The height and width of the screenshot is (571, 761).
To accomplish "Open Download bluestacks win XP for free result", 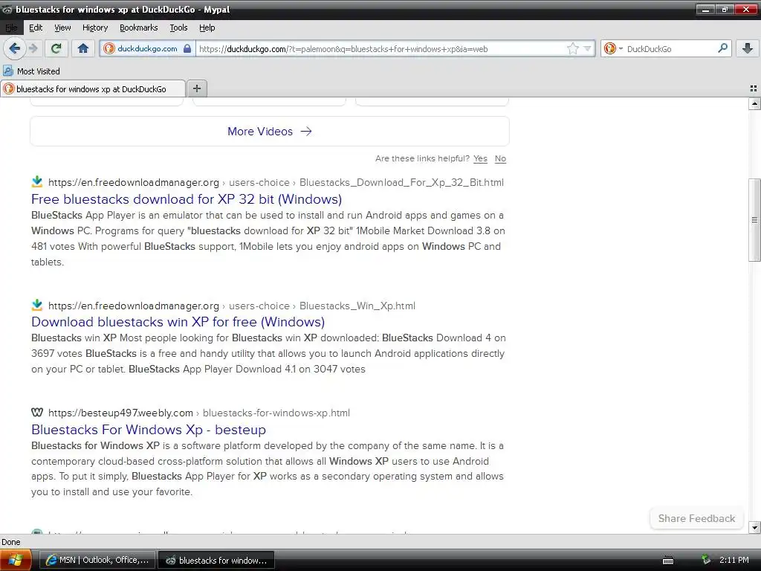I will point(178,322).
